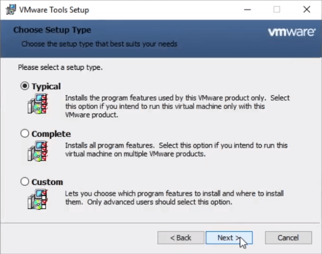Close the VMware Tools Setup dialog
322x254 pixels.
307,10
